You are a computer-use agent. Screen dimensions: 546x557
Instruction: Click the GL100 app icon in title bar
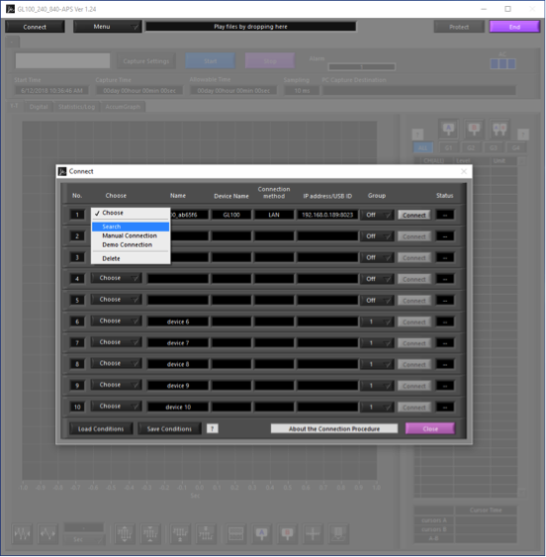click(x=10, y=9)
